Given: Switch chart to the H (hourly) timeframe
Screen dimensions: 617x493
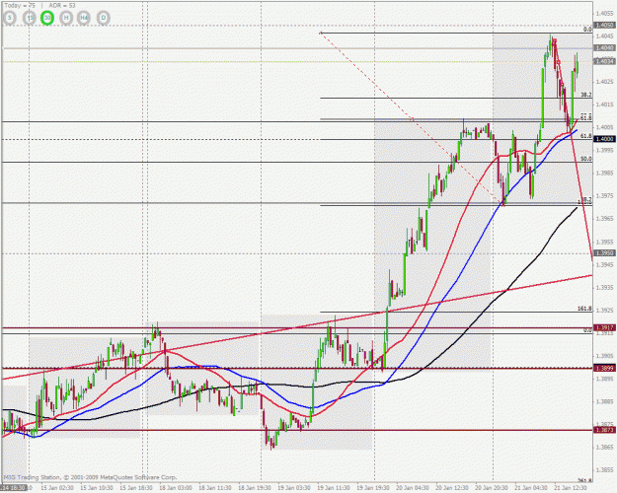Looking at the screenshot, I should coord(66,18).
